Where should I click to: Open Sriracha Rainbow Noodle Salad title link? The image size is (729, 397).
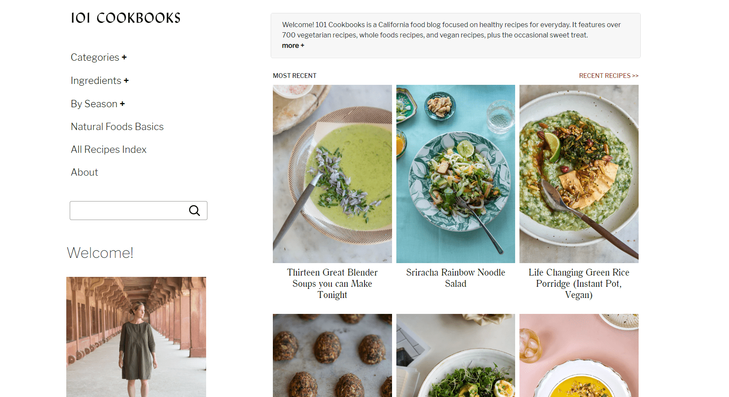click(x=455, y=278)
